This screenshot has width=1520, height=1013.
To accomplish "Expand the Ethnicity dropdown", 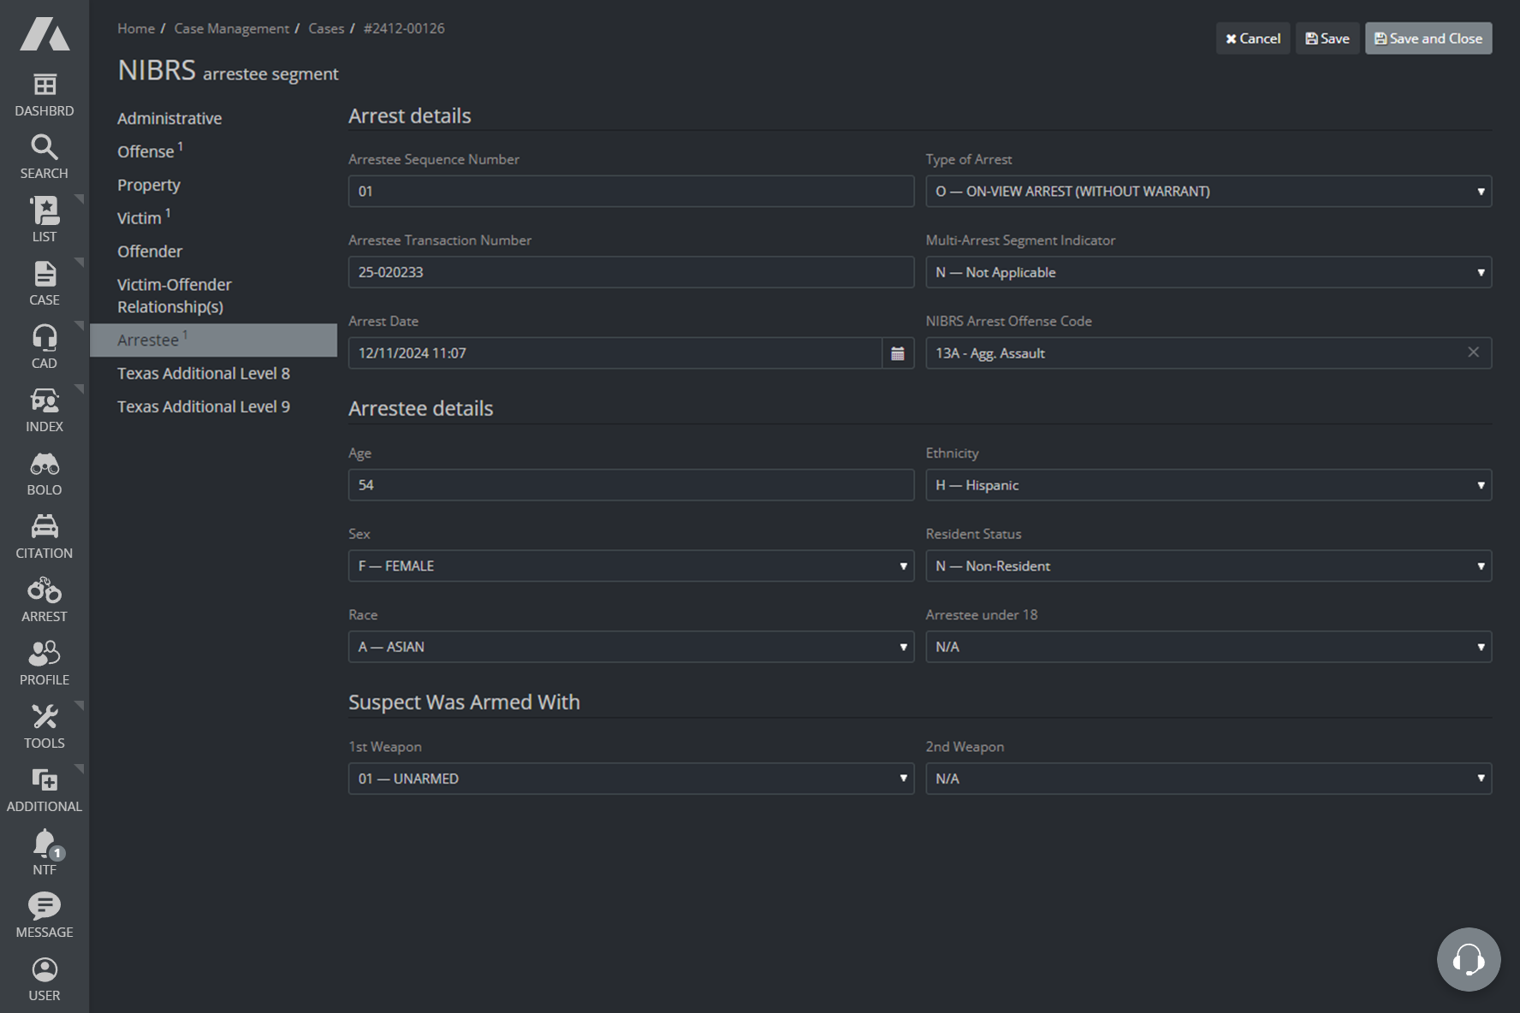I will [x=1208, y=484].
